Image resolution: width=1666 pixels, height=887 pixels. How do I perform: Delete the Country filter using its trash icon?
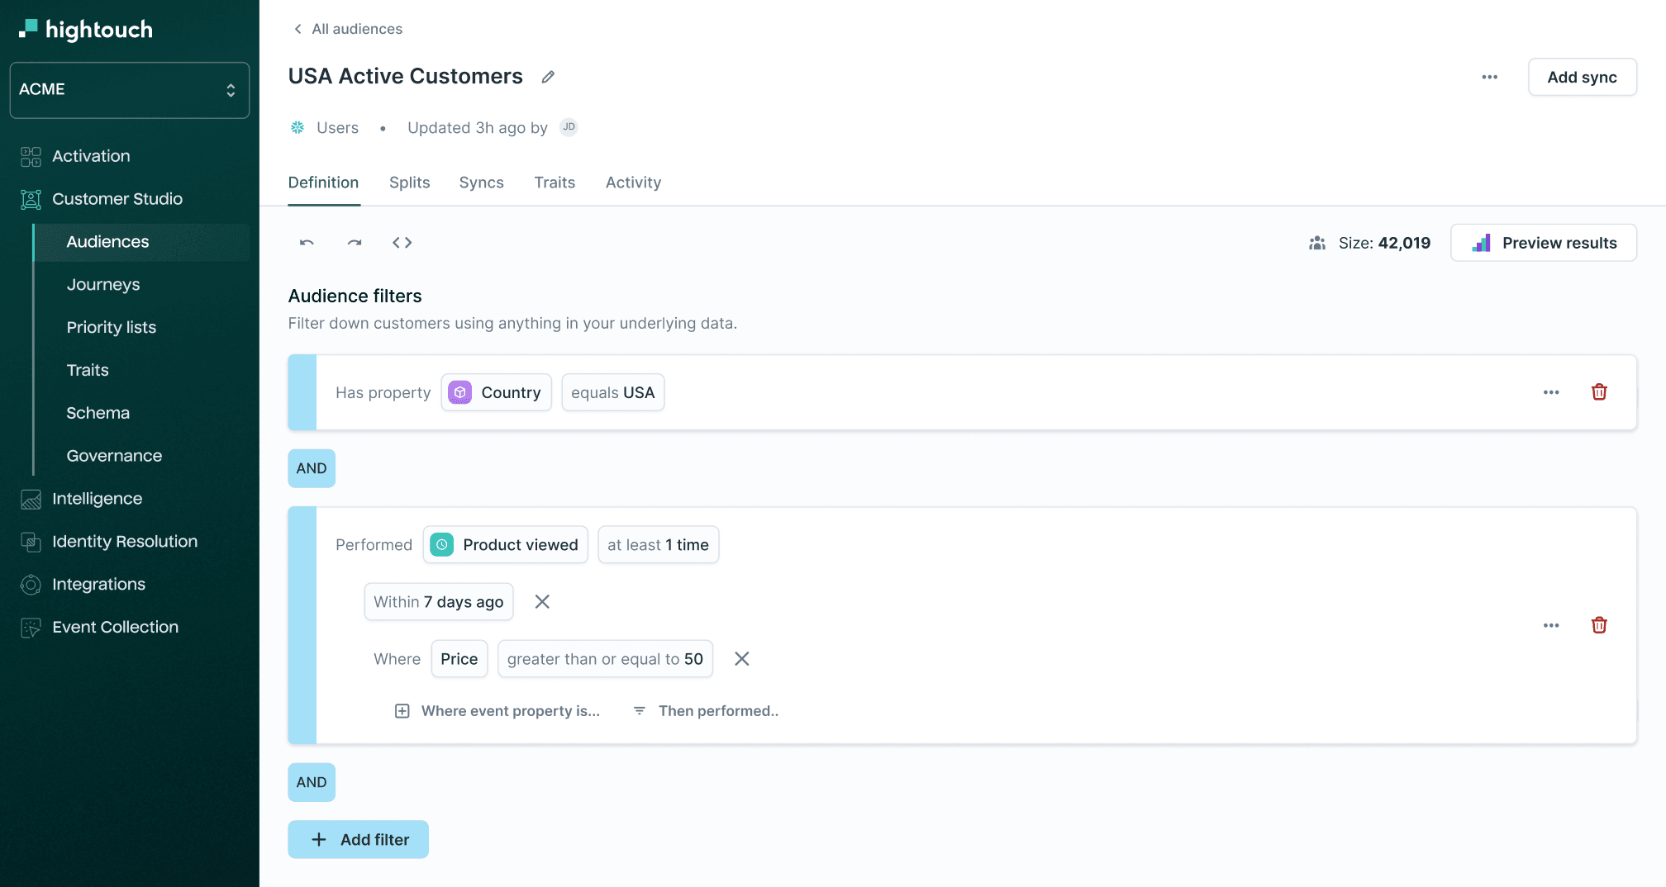[x=1599, y=392]
